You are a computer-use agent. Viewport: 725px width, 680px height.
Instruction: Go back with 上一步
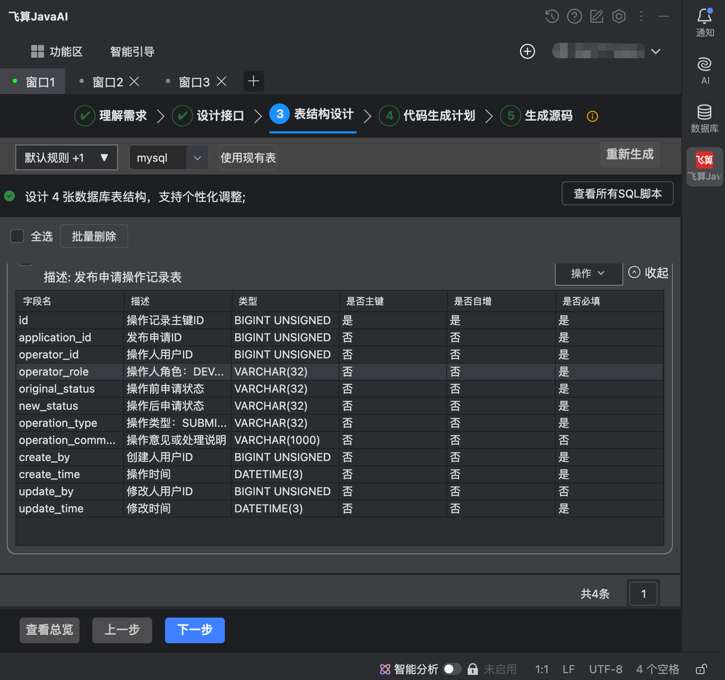(122, 630)
